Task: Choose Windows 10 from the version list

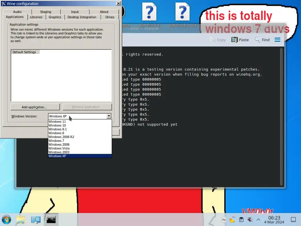Action: (80, 125)
